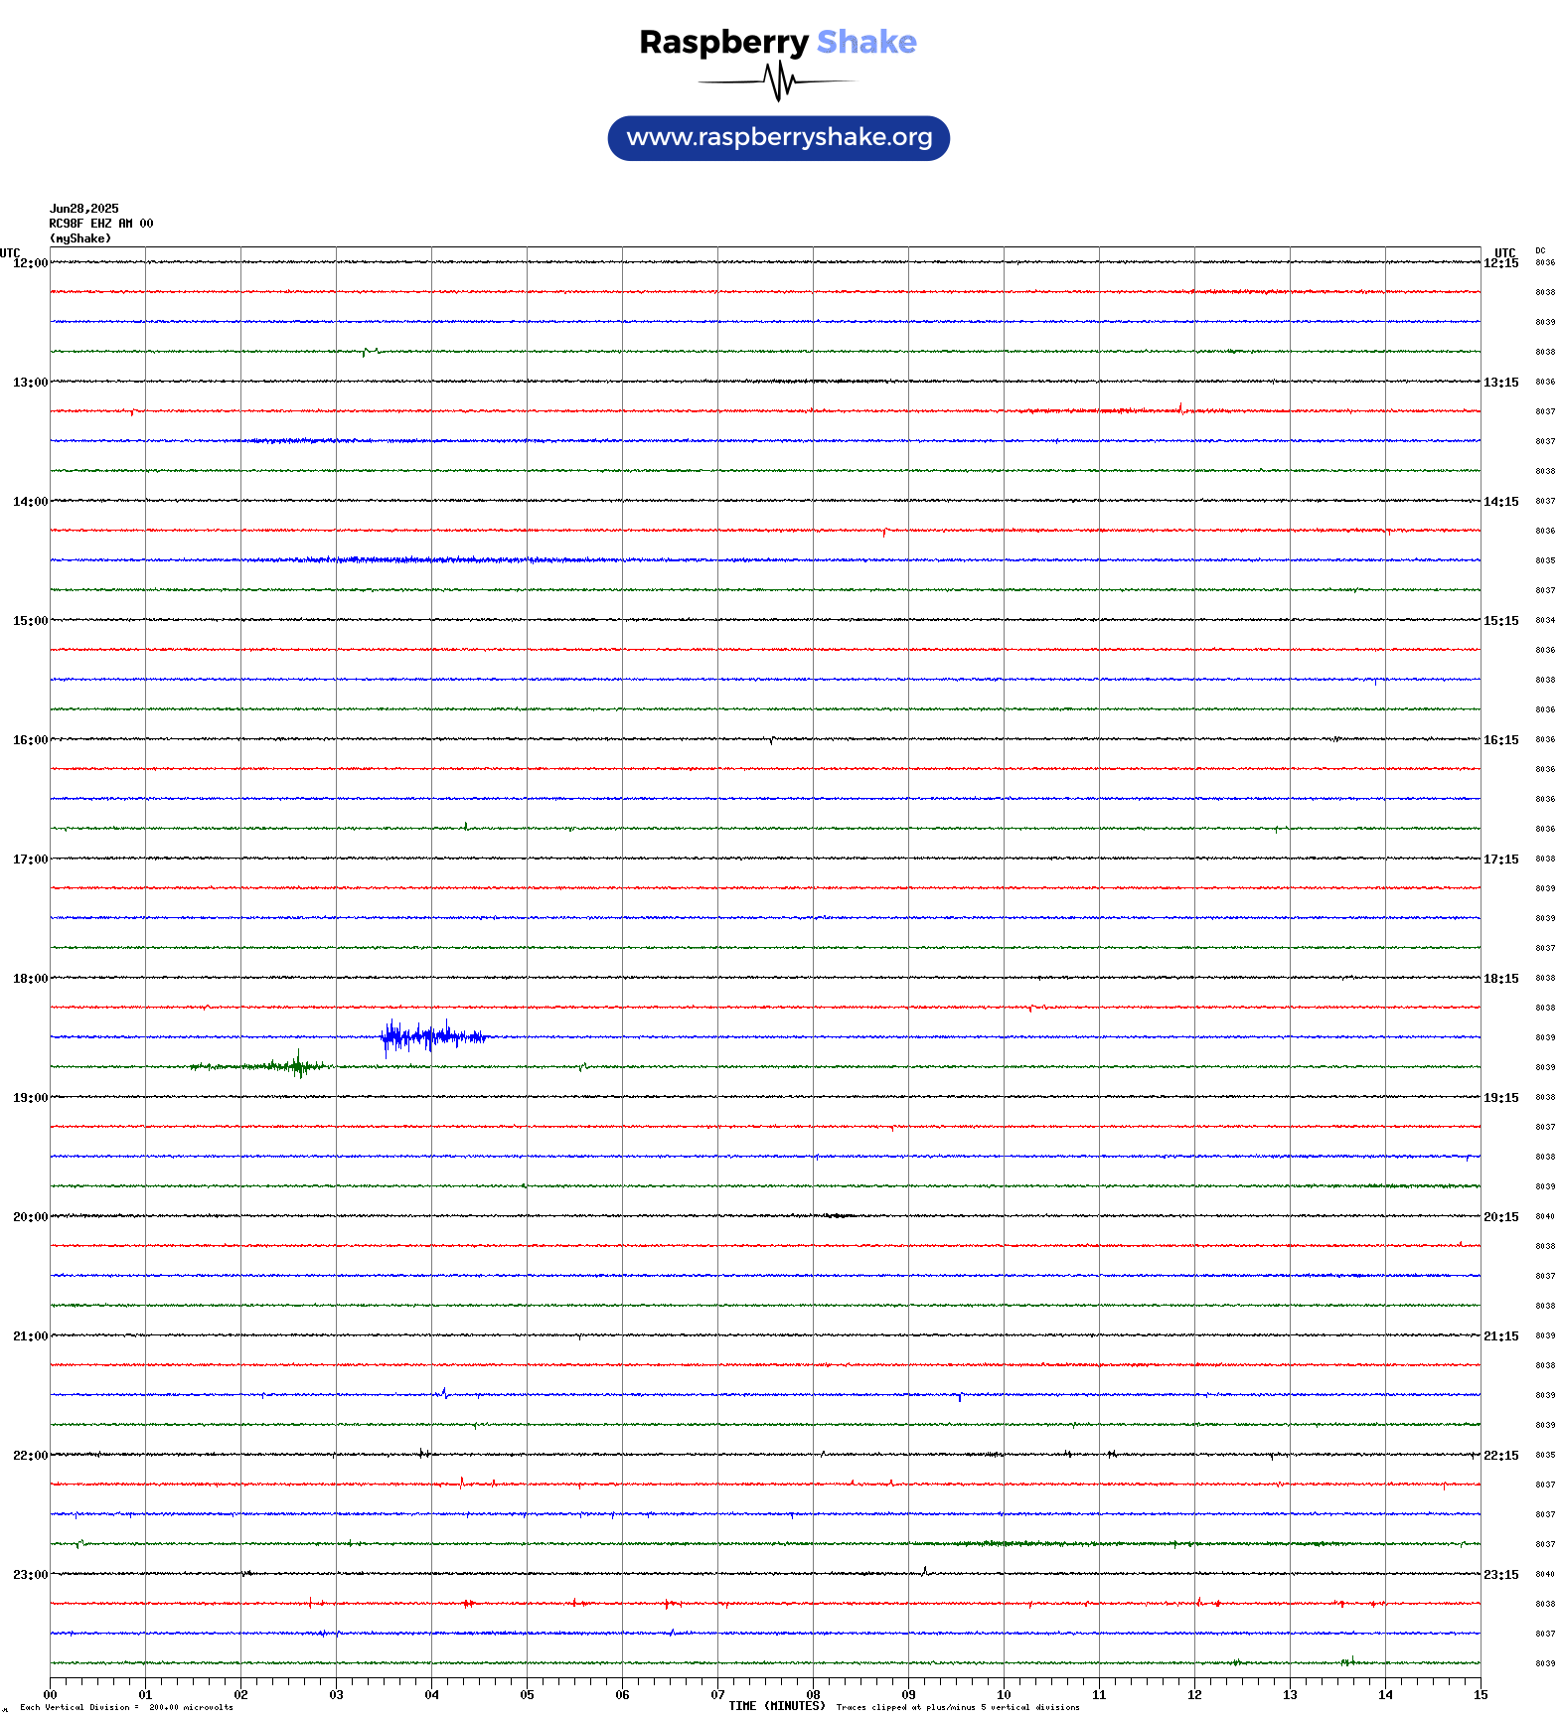Click the 18:00 row time label

pos(30,979)
